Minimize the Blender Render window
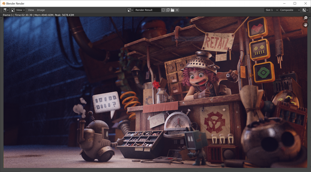Image resolution: width=311 pixels, height=172 pixels. 284,3
